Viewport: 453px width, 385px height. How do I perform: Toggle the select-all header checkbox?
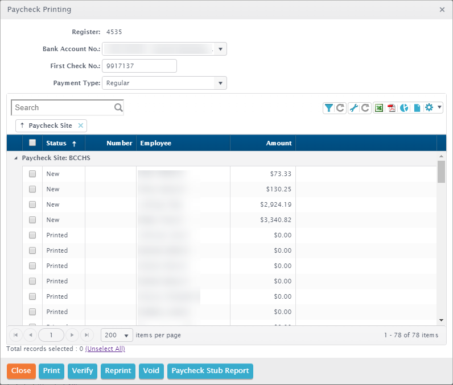click(x=32, y=143)
